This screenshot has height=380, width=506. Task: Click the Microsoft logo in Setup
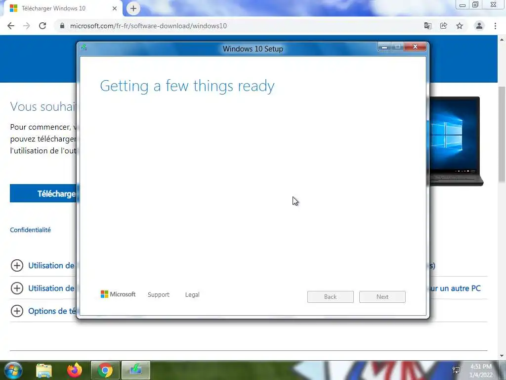coord(118,294)
